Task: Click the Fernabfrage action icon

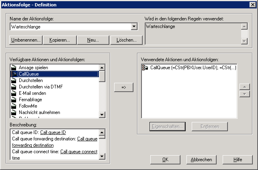Action: tap(14, 100)
